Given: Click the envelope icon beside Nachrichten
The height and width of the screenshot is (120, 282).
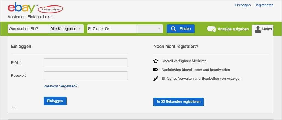Looking at the screenshot, I should click(x=156, y=70).
